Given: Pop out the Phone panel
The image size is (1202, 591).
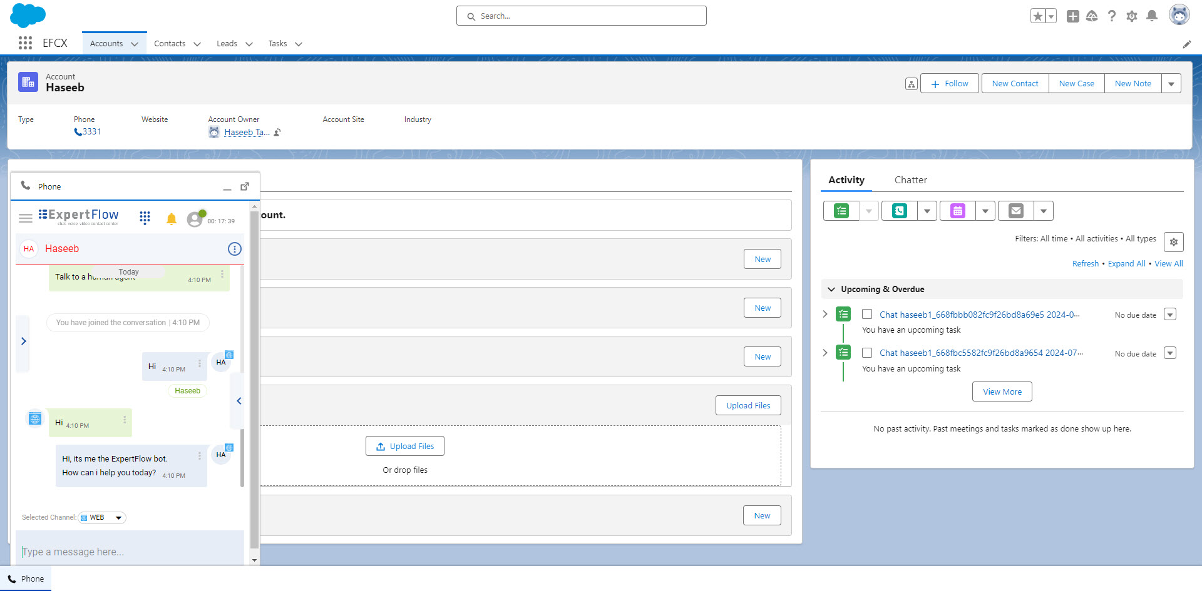Looking at the screenshot, I should 245,186.
